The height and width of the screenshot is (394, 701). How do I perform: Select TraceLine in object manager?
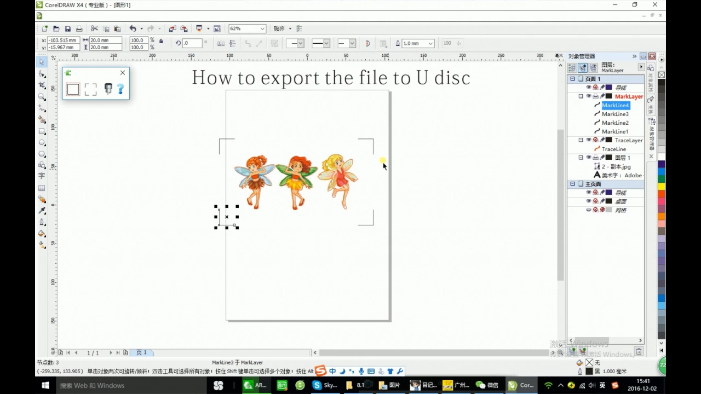(x=614, y=149)
